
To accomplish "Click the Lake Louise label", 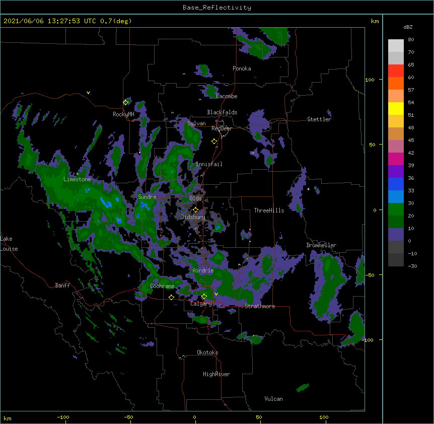I will click(9, 244).
